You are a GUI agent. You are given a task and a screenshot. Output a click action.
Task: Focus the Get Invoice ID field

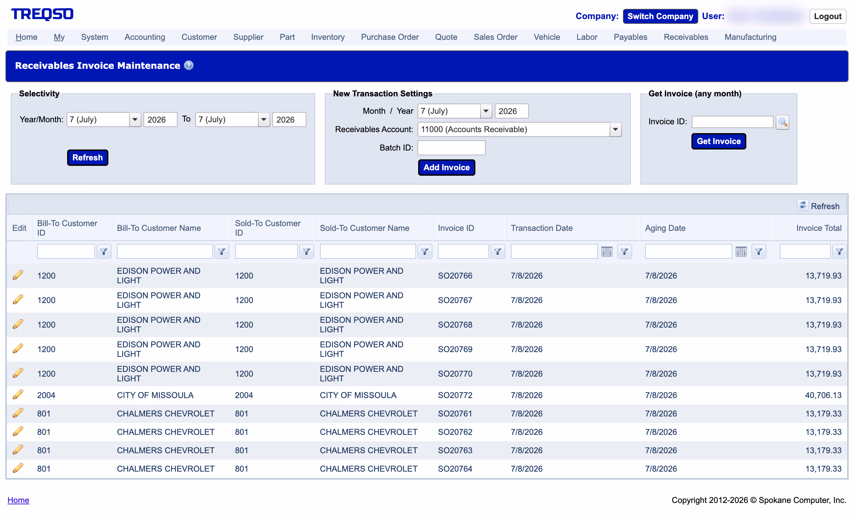[732, 122]
